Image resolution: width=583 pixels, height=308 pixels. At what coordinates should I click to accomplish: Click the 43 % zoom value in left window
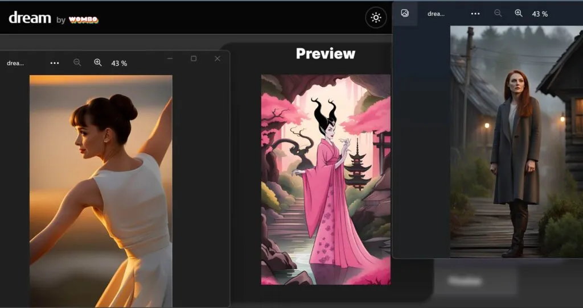click(x=119, y=64)
